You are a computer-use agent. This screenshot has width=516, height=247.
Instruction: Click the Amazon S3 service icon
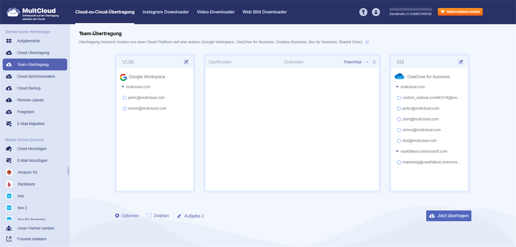coord(9,172)
